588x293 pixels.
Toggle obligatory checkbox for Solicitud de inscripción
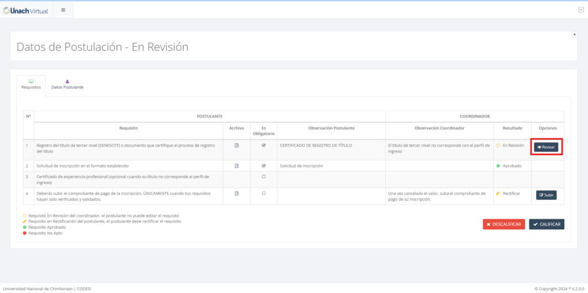264,166
